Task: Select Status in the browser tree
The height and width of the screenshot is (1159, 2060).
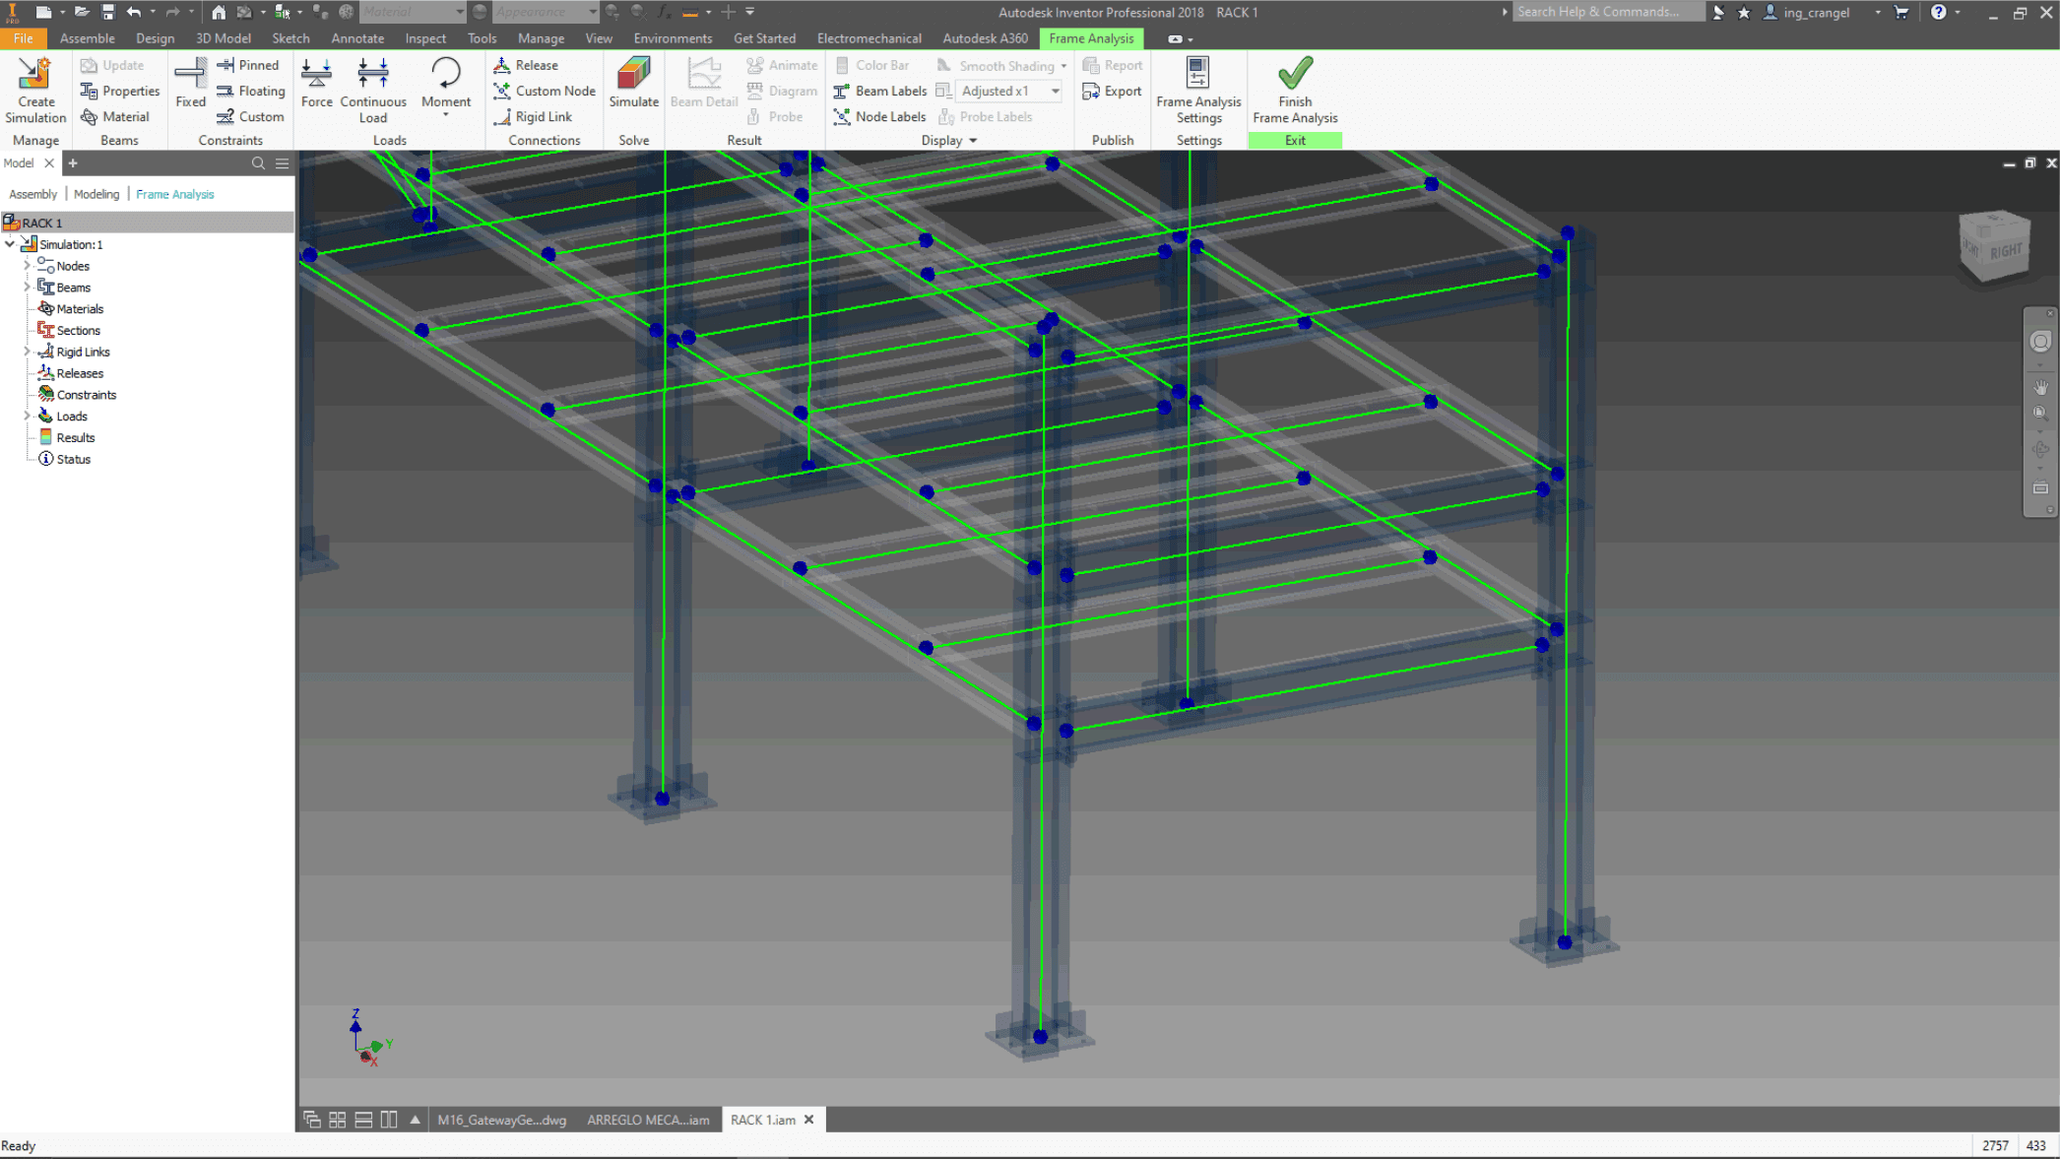Action: [x=73, y=460]
